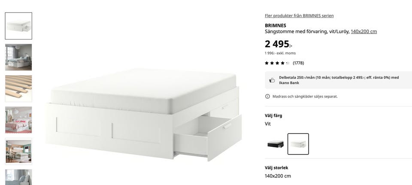Click the BRIMNES product title
412x185 pixels.
pyautogui.click(x=276, y=25)
